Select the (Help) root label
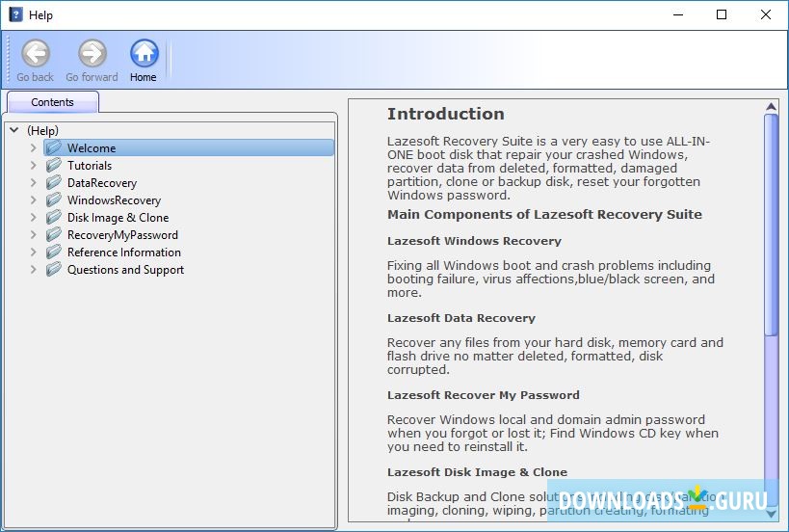 click(42, 131)
